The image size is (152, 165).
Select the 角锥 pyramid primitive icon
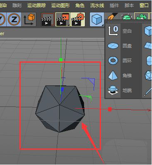(x=113, y=75)
